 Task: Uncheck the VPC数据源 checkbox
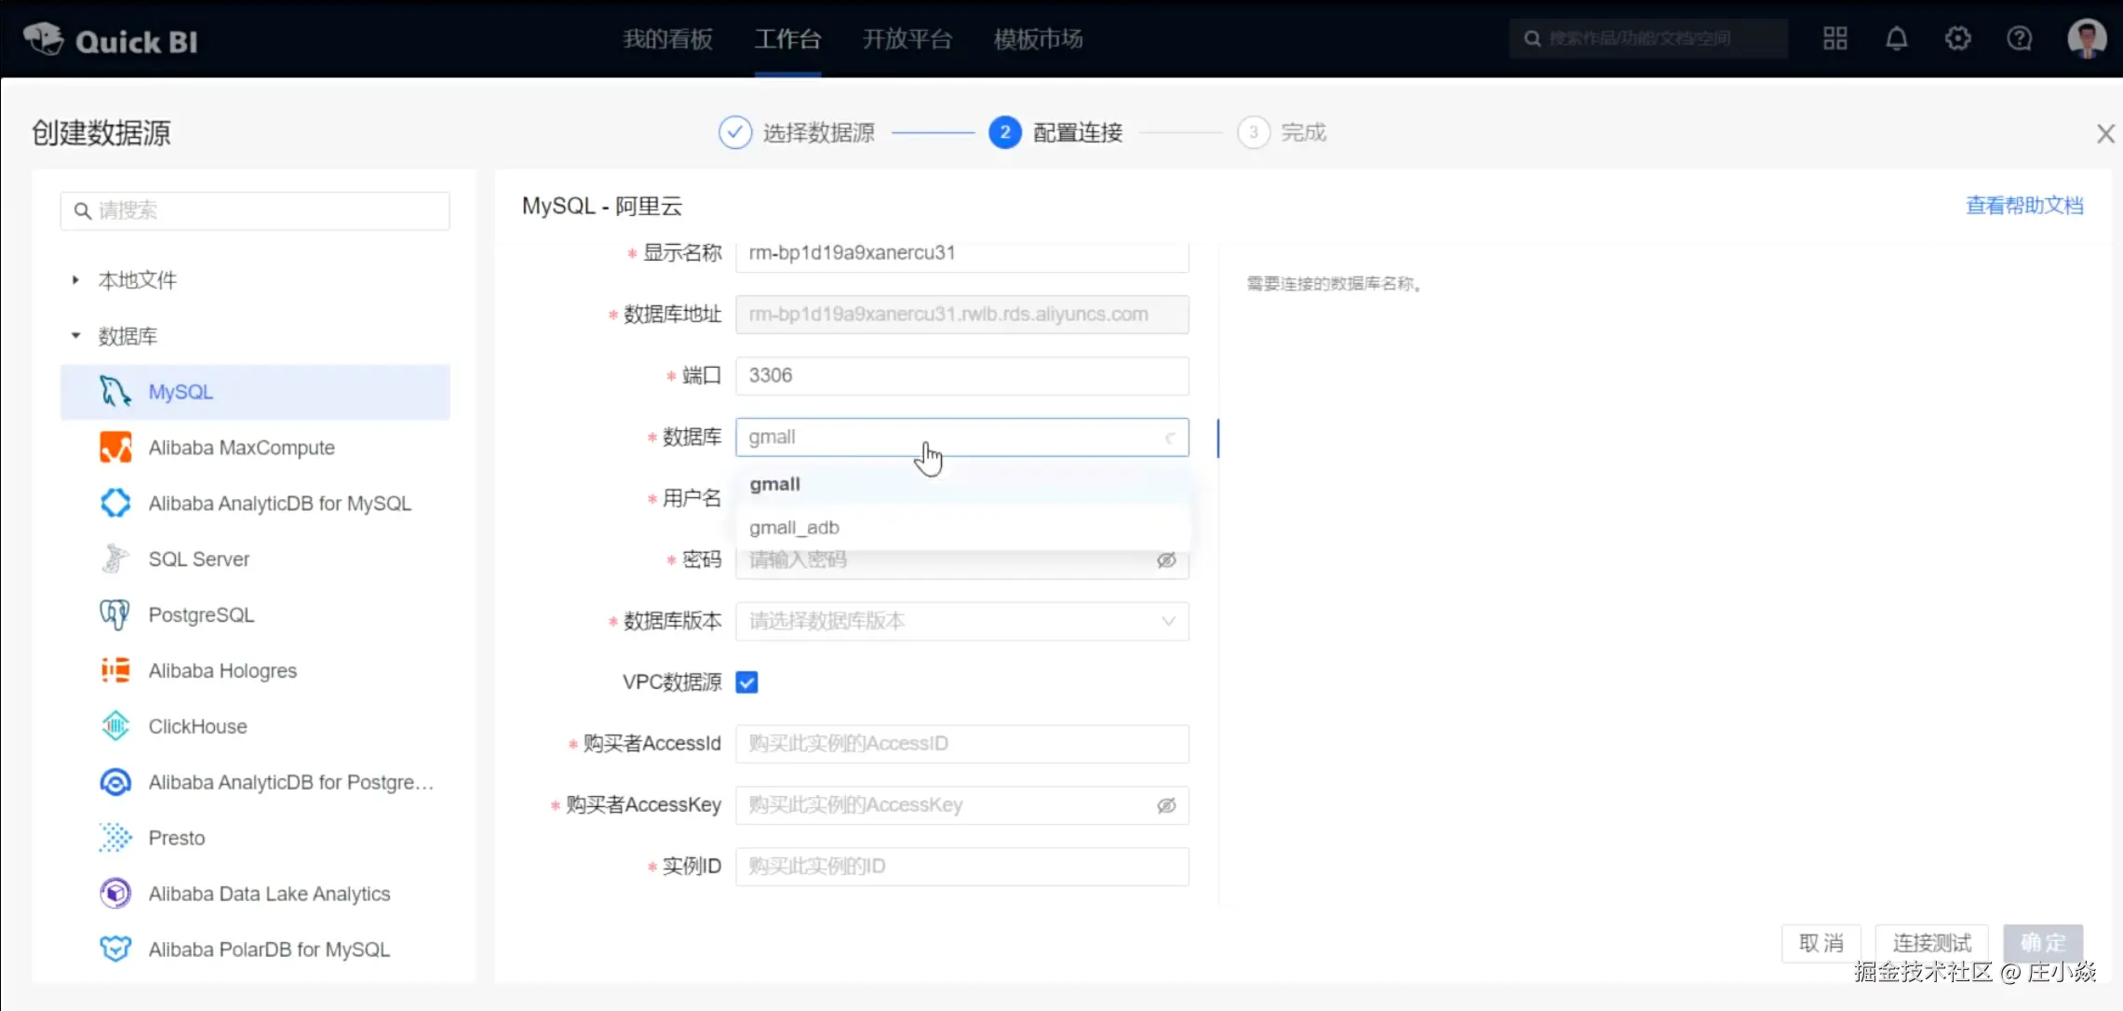coord(746,682)
